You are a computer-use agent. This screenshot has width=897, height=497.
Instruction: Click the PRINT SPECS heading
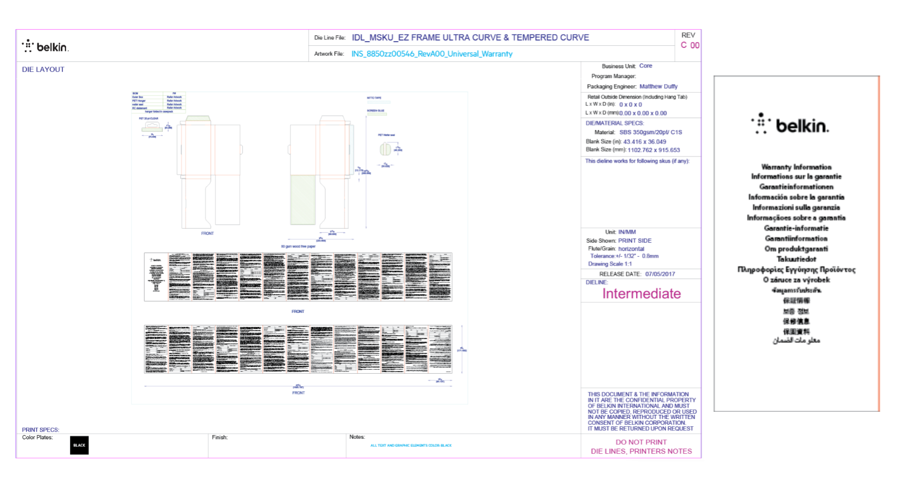(41, 430)
